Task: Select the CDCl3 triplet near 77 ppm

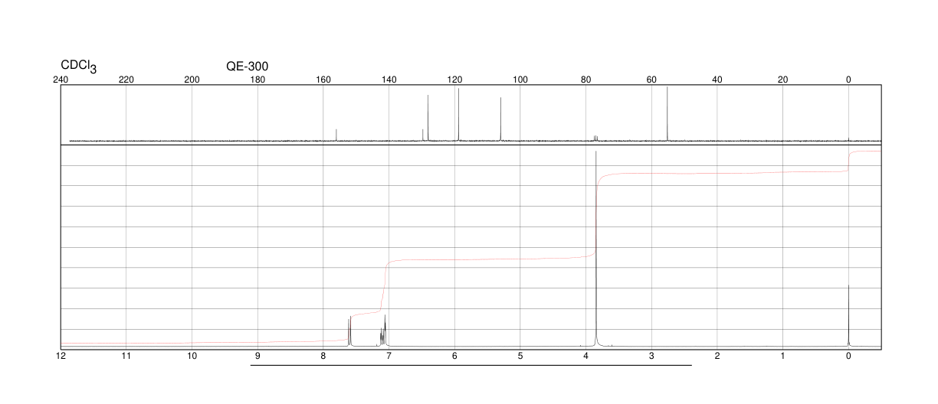Action: 595,138
